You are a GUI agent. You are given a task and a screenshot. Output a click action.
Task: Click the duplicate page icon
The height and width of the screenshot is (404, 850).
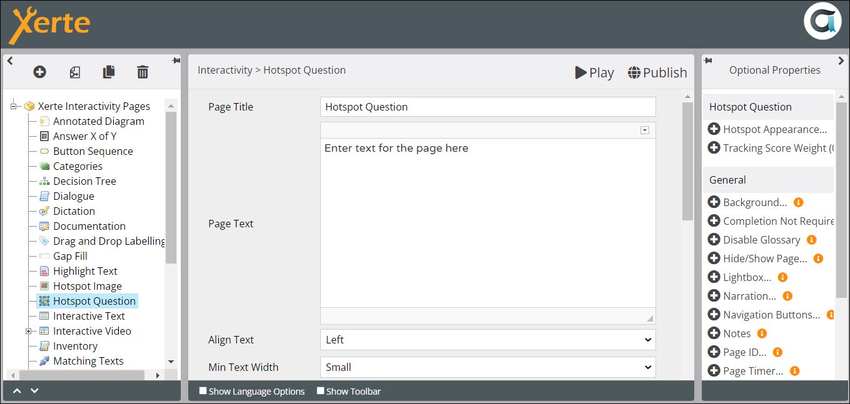click(x=109, y=72)
